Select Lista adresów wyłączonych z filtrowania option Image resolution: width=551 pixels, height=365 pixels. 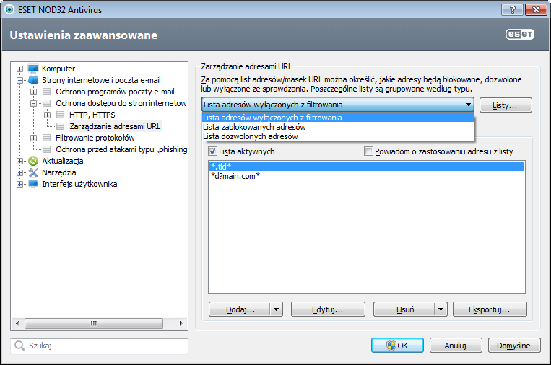[338, 118]
